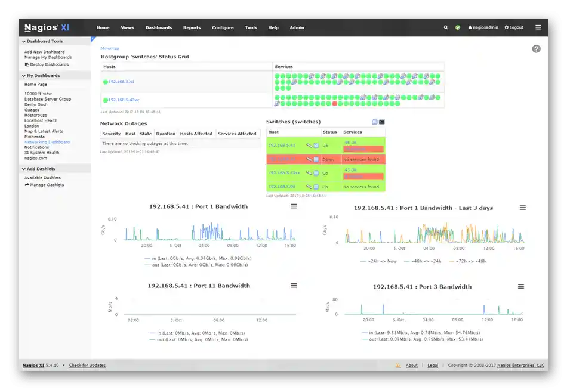
Task: Toggle the '-48h -> -24h' legend series
Action: 423,261
